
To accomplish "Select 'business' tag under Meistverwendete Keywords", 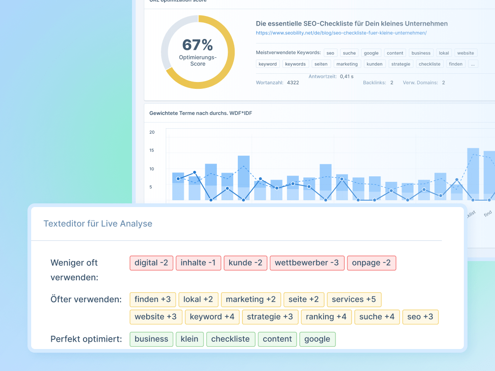I will [x=421, y=53].
